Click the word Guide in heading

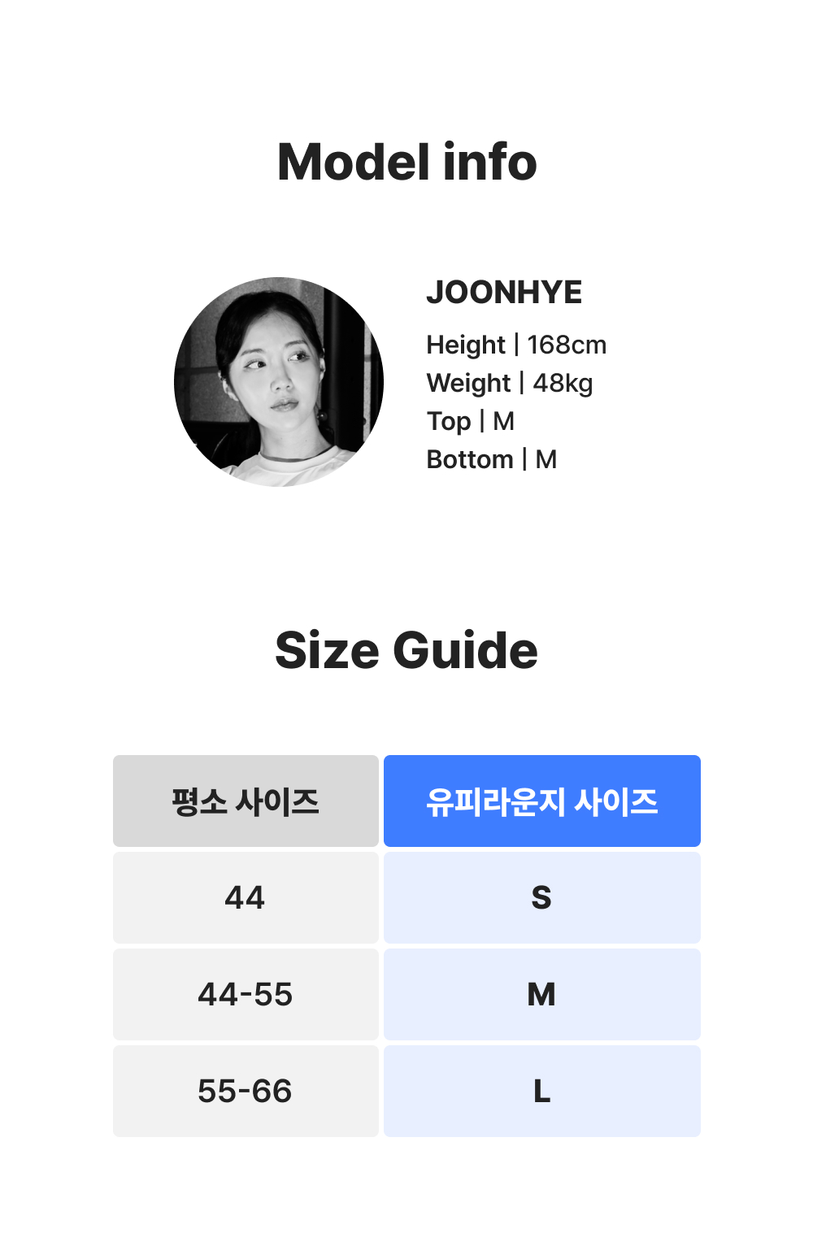coord(465,650)
